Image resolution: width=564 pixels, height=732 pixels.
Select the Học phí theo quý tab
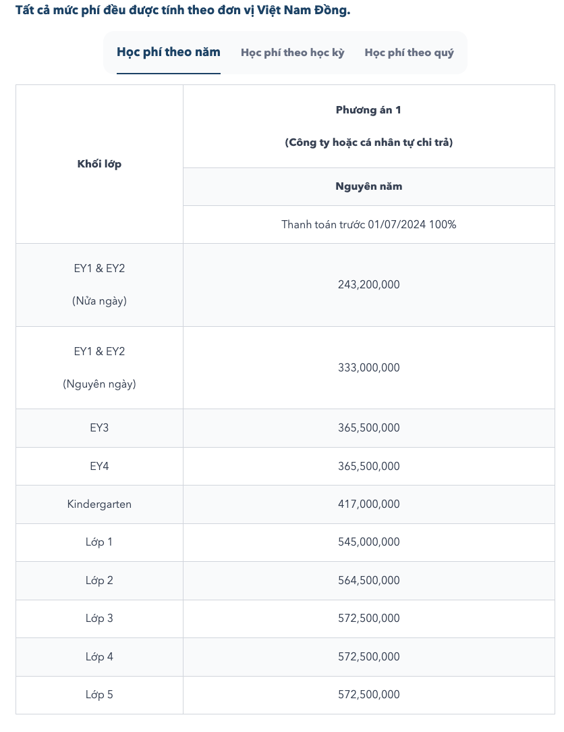click(409, 53)
